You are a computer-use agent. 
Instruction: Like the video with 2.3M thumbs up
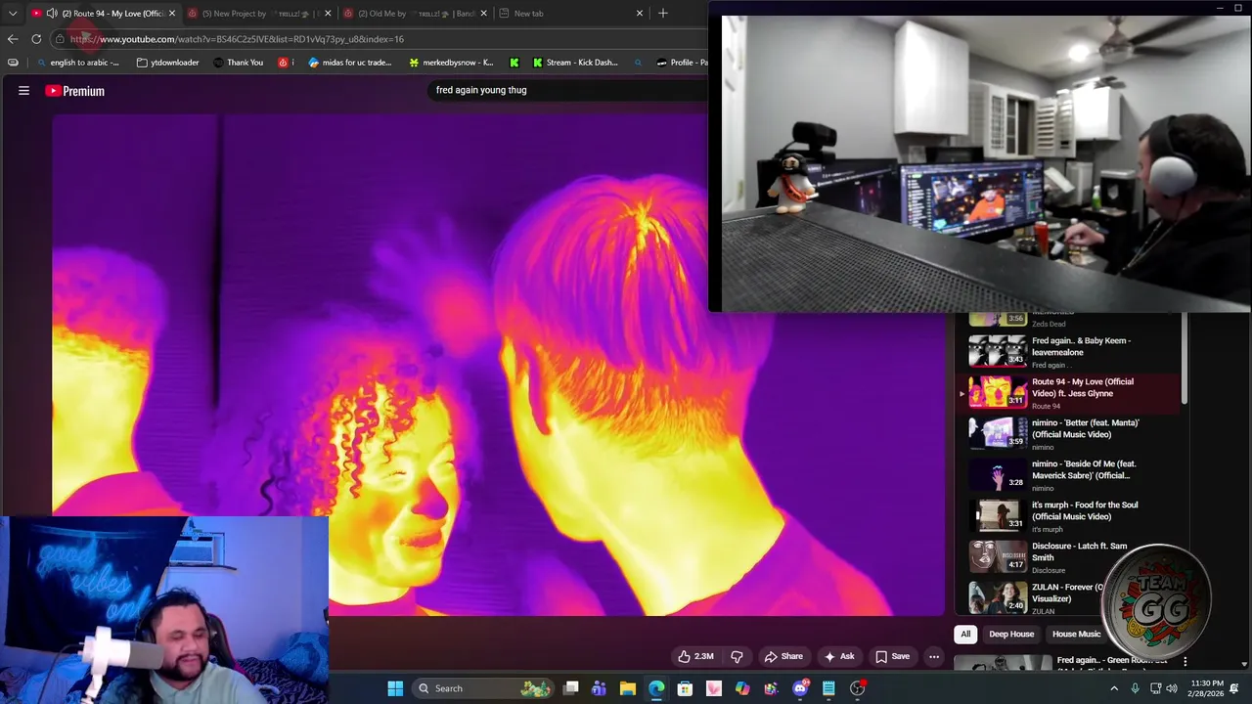point(695,656)
